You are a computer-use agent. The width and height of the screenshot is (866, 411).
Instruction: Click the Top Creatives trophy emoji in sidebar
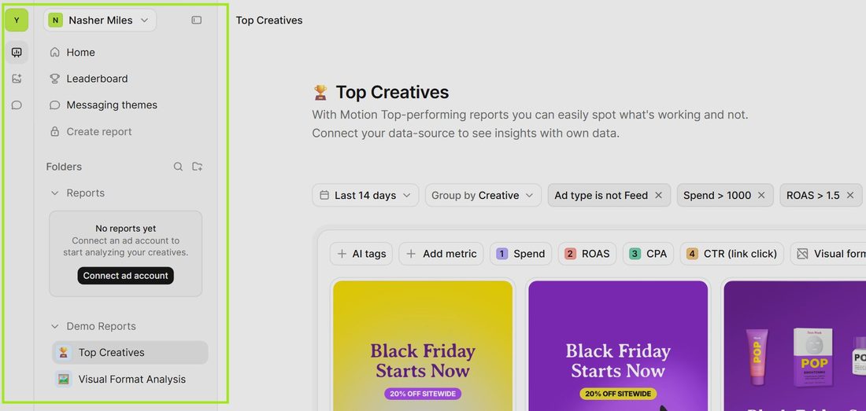pos(64,353)
